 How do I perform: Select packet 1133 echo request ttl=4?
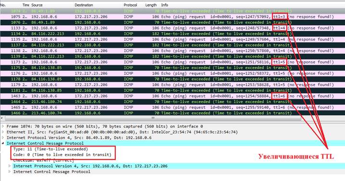click(x=172, y=28)
